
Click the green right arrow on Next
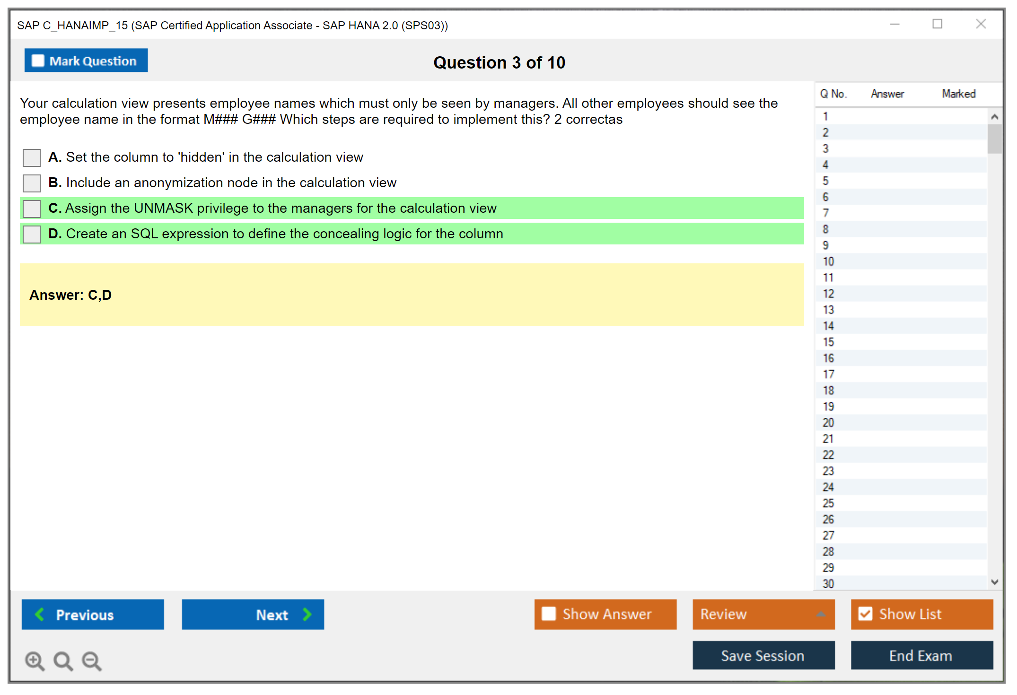(x=307, y=614)
